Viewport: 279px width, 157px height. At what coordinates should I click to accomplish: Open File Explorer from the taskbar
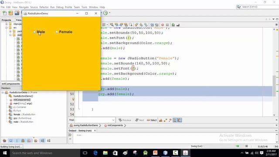pyautogui.click(x=105, y=153)
